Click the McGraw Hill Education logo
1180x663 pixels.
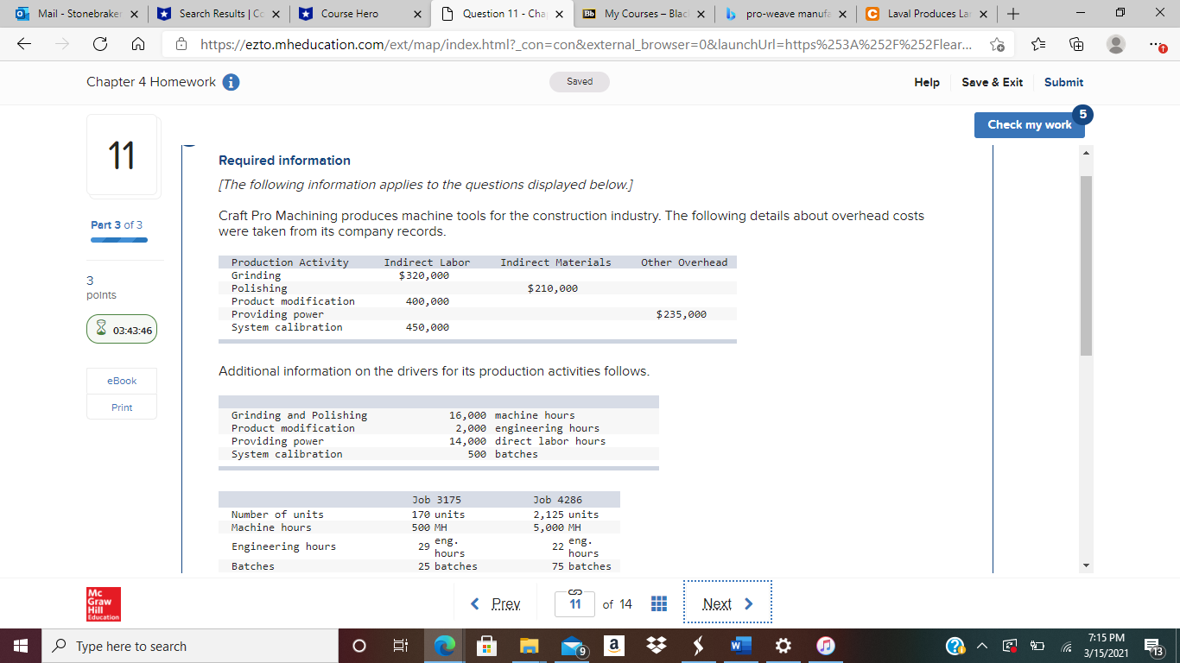tap(103, 604)
